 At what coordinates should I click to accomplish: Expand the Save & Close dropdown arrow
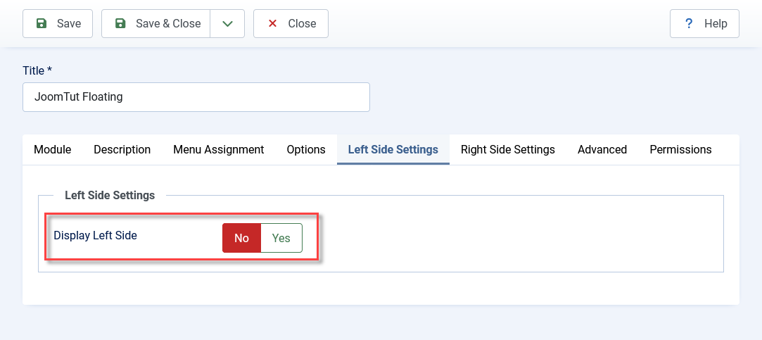(227, 23)
